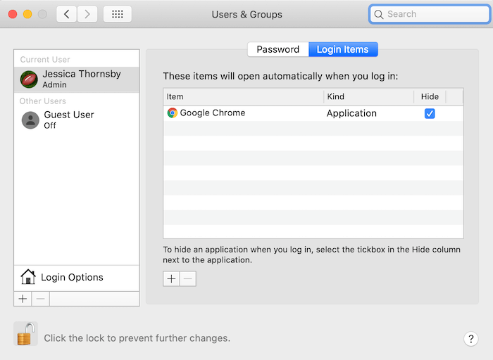Click in the Search field
The width and height of the screenshot is (493, 360).
(430, 14)
